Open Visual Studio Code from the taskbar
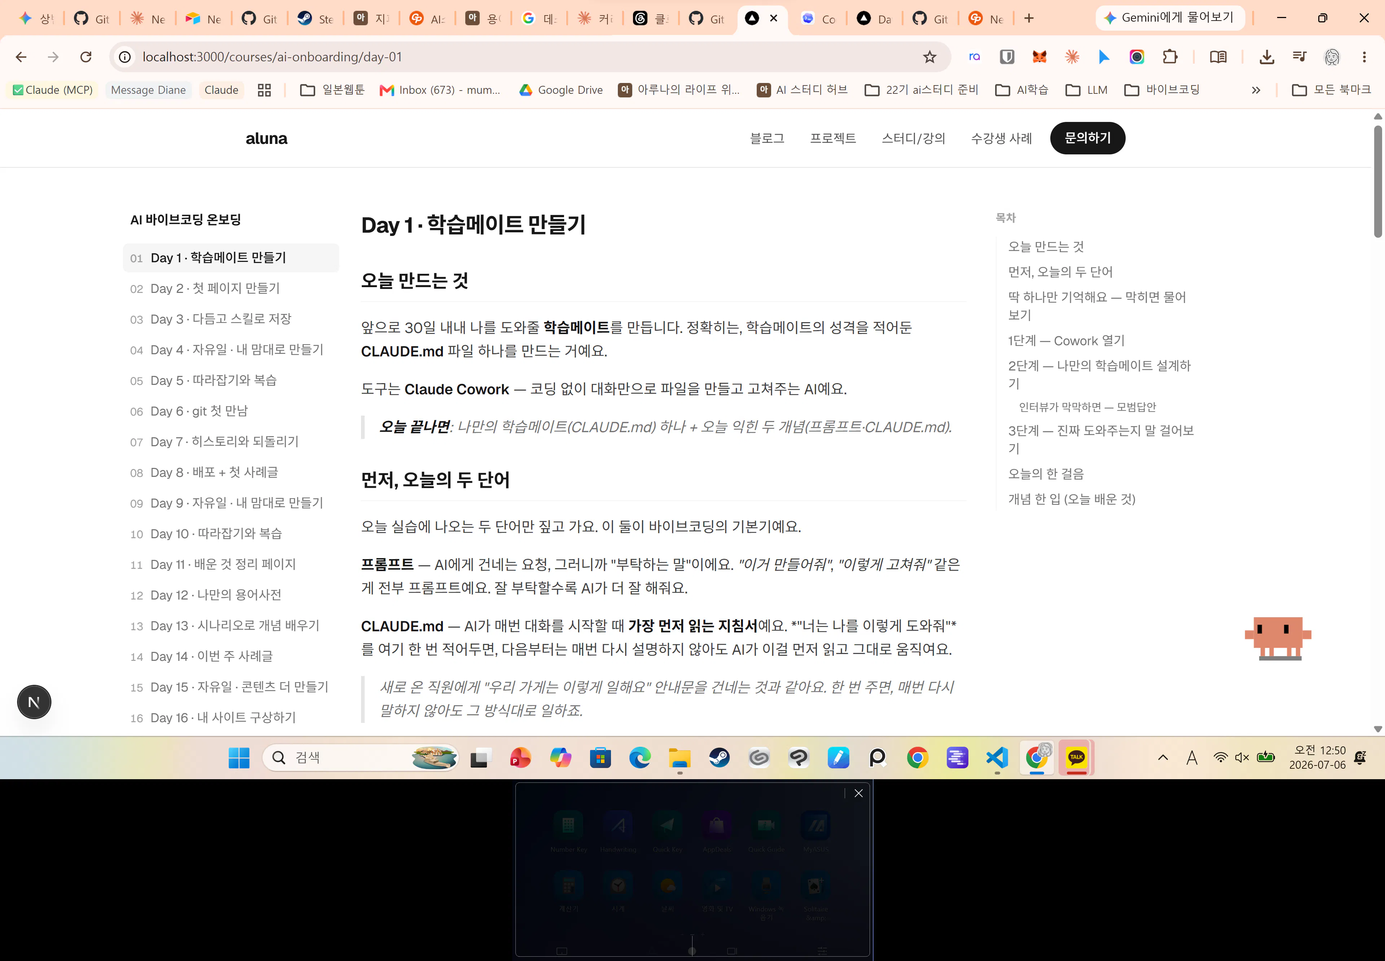This screenshot has height=961, width=1385. [997, 758]
